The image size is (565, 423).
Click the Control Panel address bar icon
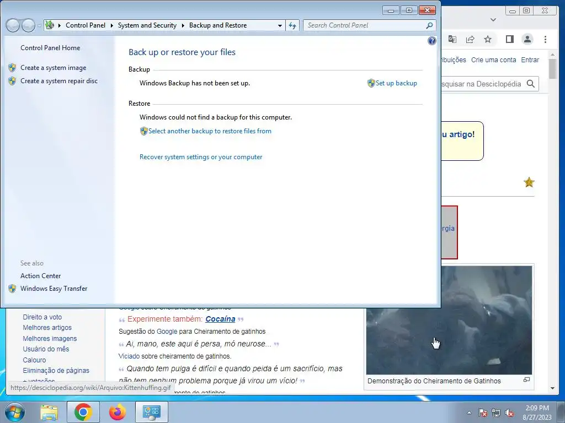pyautogui.click(x=49, y=25)
